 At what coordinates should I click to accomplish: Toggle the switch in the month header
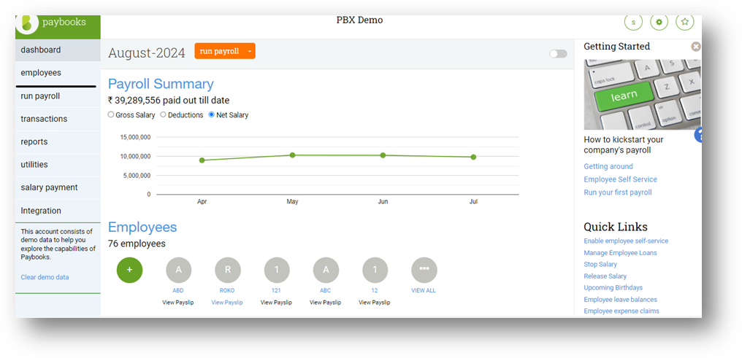(x=558, y=54)
